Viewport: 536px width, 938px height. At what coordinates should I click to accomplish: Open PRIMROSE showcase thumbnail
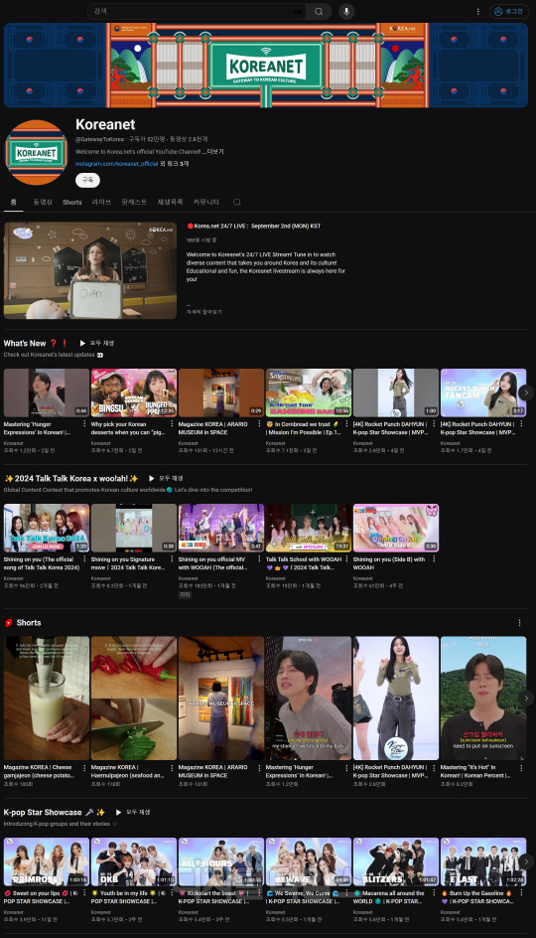click(x=47, y=861)
